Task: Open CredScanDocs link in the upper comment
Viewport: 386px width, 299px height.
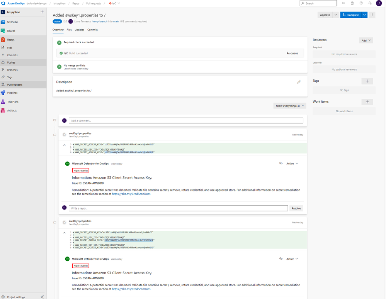Action: click(131, 194)
